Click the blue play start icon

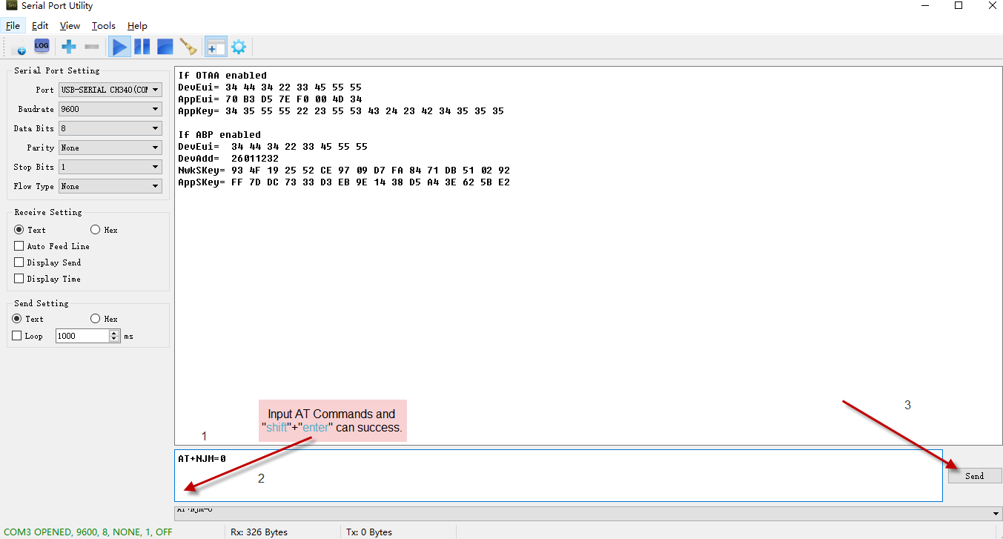pyautogui.click(x=119, y=47)
